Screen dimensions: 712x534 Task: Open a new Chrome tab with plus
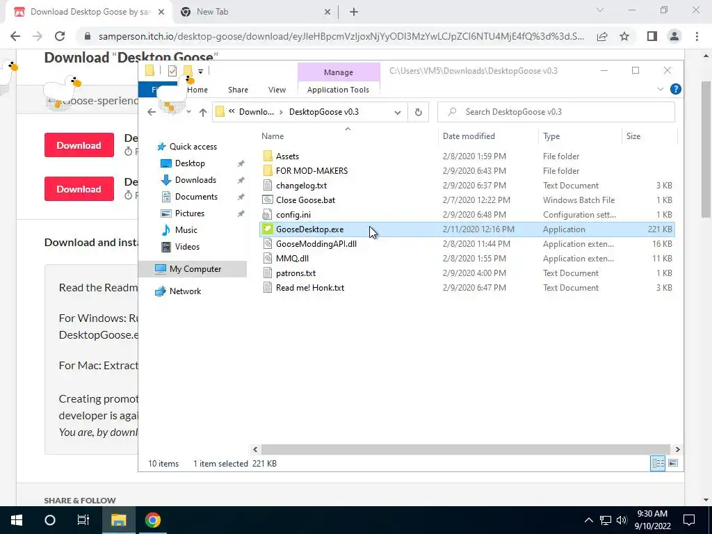354,13
